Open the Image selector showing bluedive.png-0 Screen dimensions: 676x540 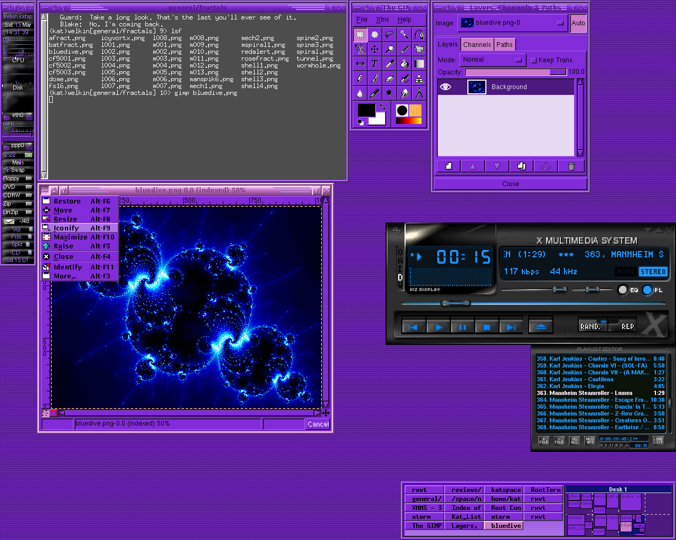coord(512,23)
